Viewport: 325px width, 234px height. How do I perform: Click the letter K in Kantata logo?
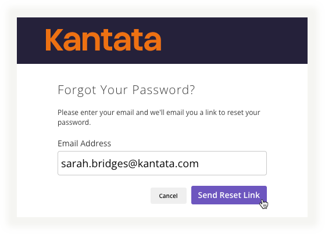pos(54,39)
